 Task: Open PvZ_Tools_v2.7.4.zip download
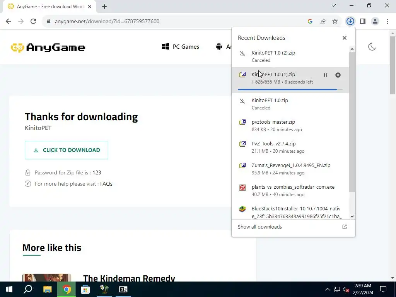pos(290,147)
